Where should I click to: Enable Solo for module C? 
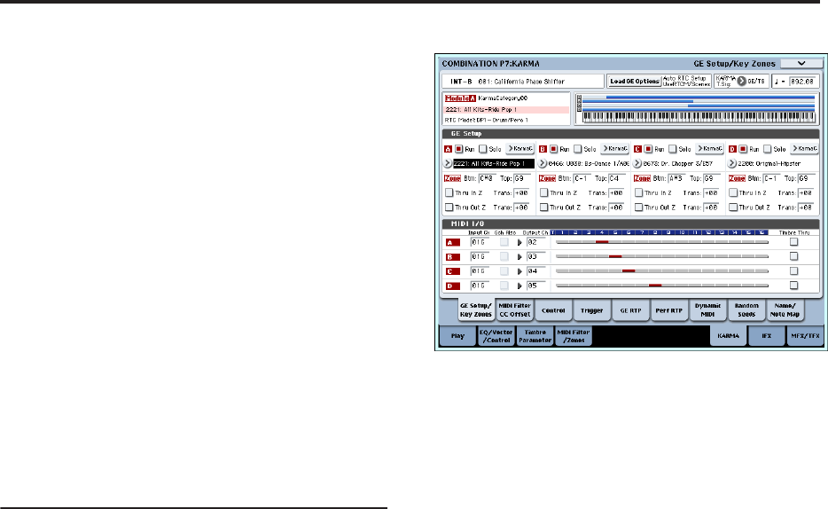tap(672, 150)
